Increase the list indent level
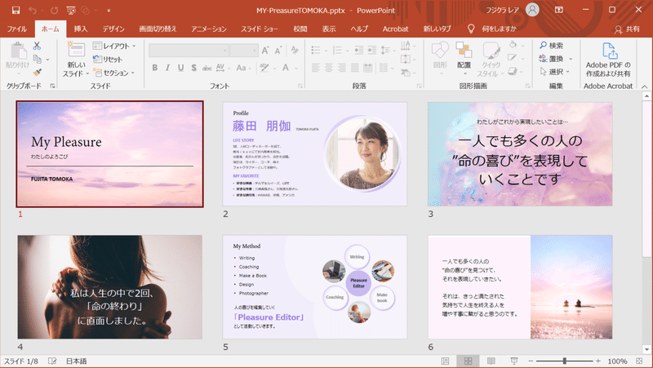The width and height of the screenshot is (653, 368). [x=371, y=51]
